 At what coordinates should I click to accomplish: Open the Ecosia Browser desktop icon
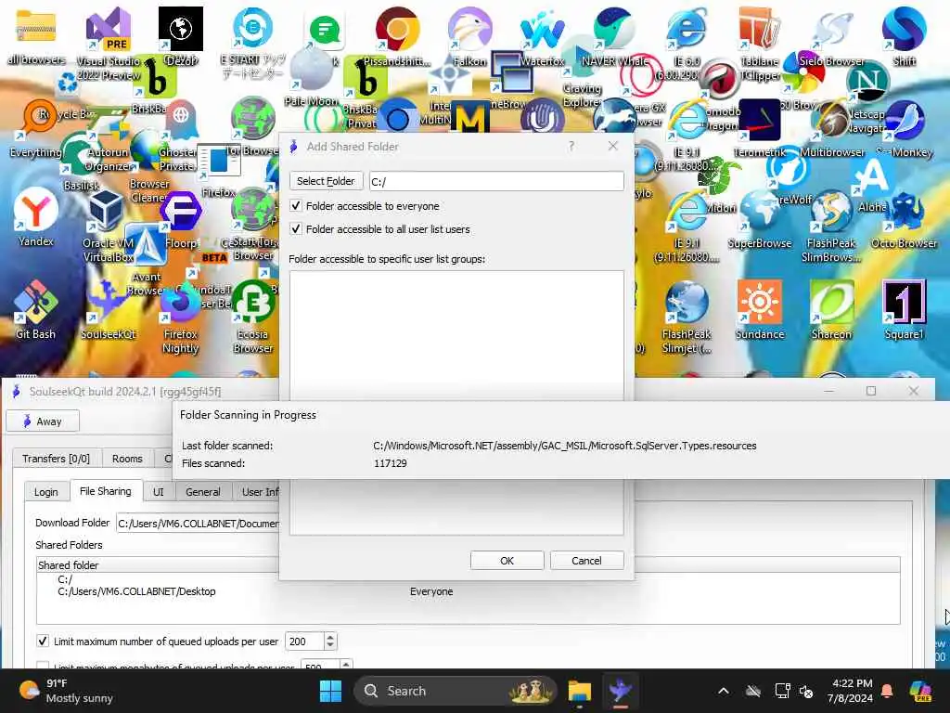(252, 317)
